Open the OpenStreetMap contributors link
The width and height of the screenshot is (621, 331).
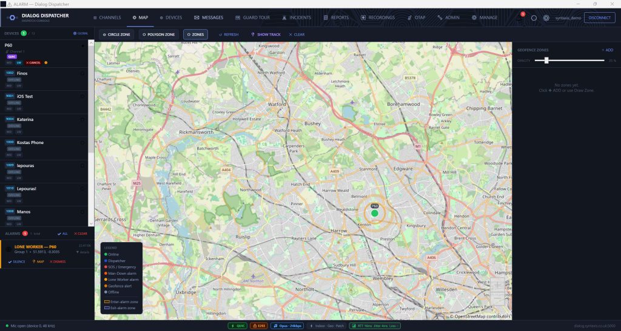tap(480, 316)
